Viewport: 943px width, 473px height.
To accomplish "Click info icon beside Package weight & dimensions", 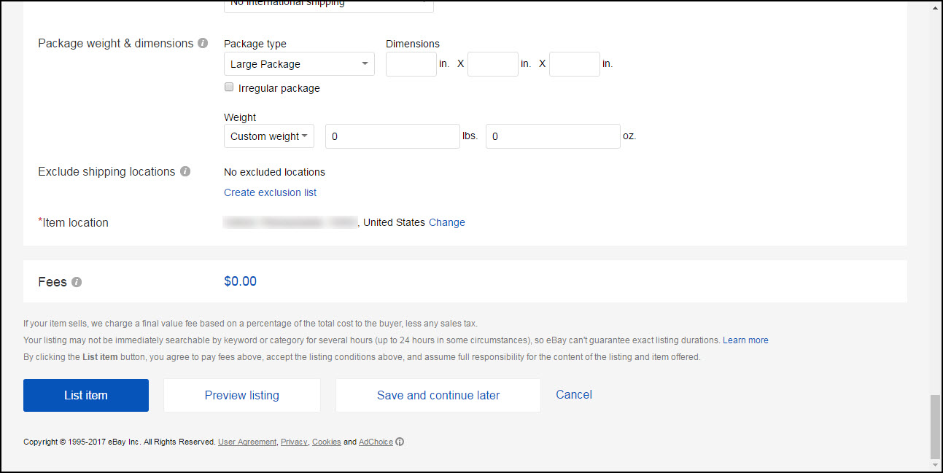I will pyautogui.click(x=203, y=44).
